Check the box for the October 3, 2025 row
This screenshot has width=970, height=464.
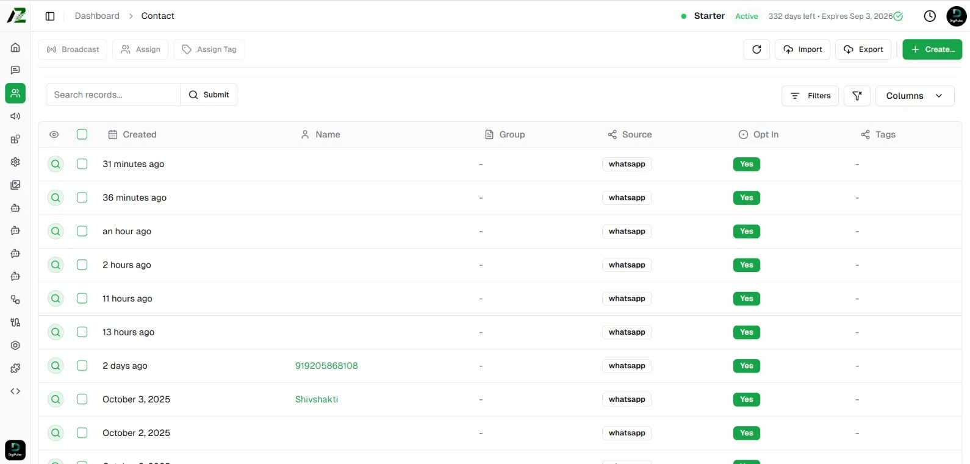(82, 399)
